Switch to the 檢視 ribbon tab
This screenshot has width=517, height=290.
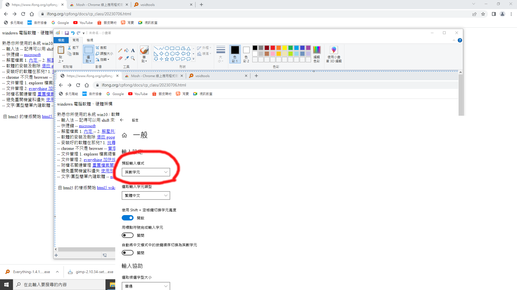pyautogui.click(x=90, y=40)
